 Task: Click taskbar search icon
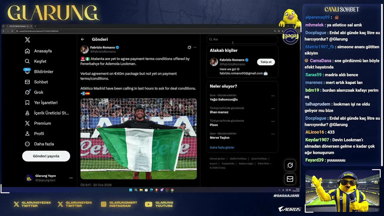(136, 190)
